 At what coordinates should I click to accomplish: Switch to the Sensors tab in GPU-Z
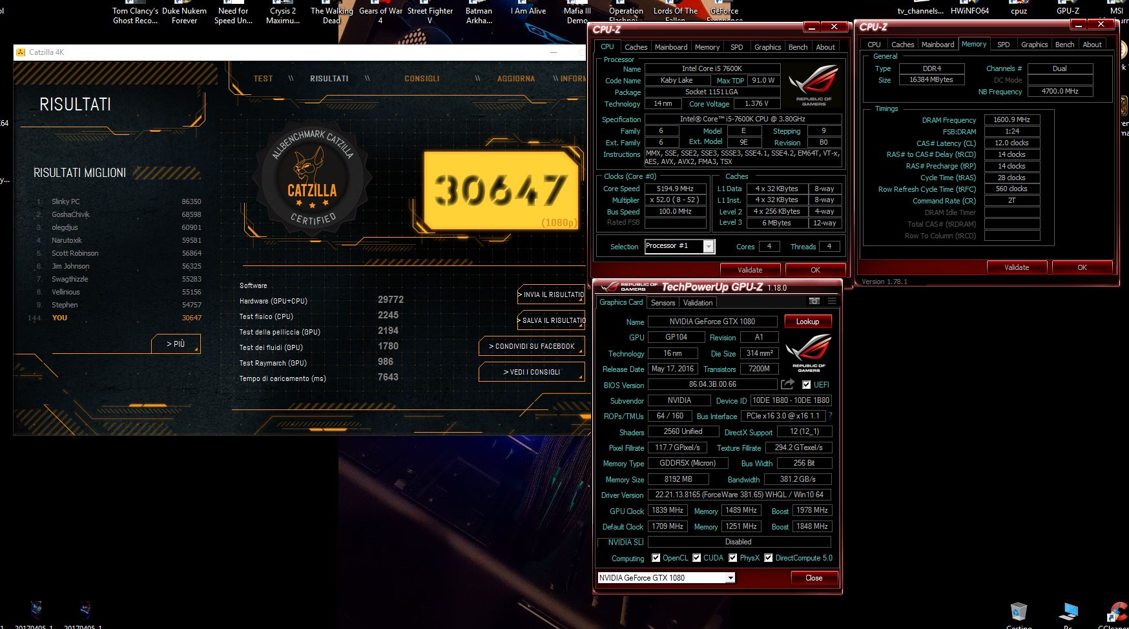(663, 303)
